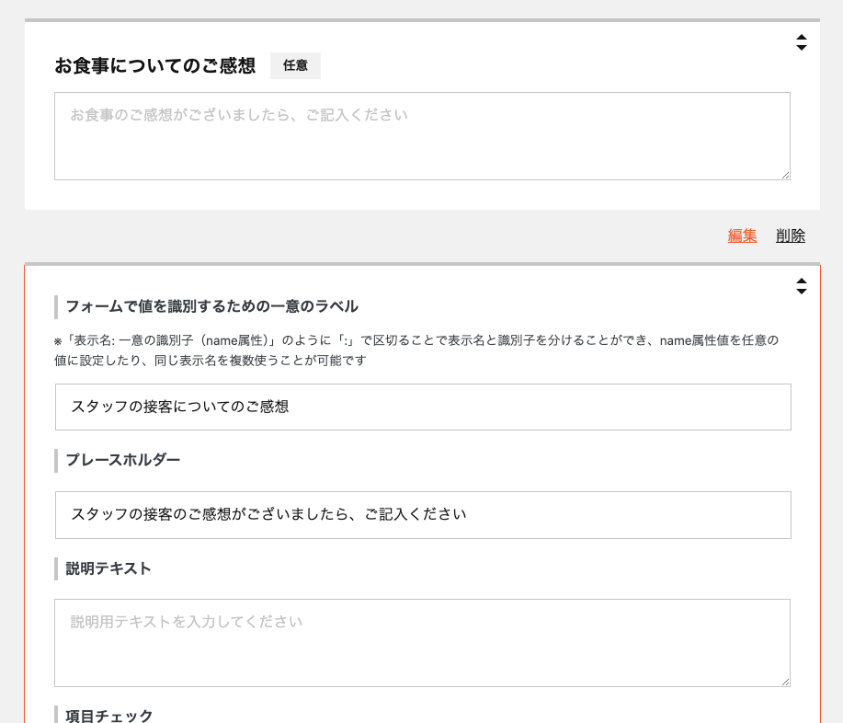843x723 pixels.
Task: Click into the プレースホルダー text field
Action: point(423,514)
